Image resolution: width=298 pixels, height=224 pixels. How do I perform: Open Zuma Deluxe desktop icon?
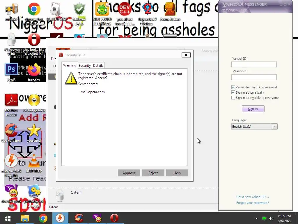(170, 11)
